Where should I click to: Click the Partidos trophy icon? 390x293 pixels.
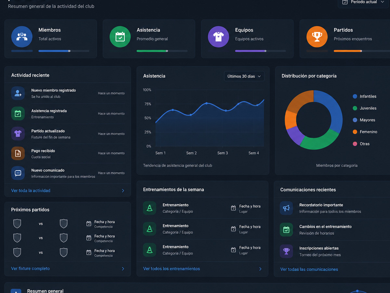(x=317, y=37)
